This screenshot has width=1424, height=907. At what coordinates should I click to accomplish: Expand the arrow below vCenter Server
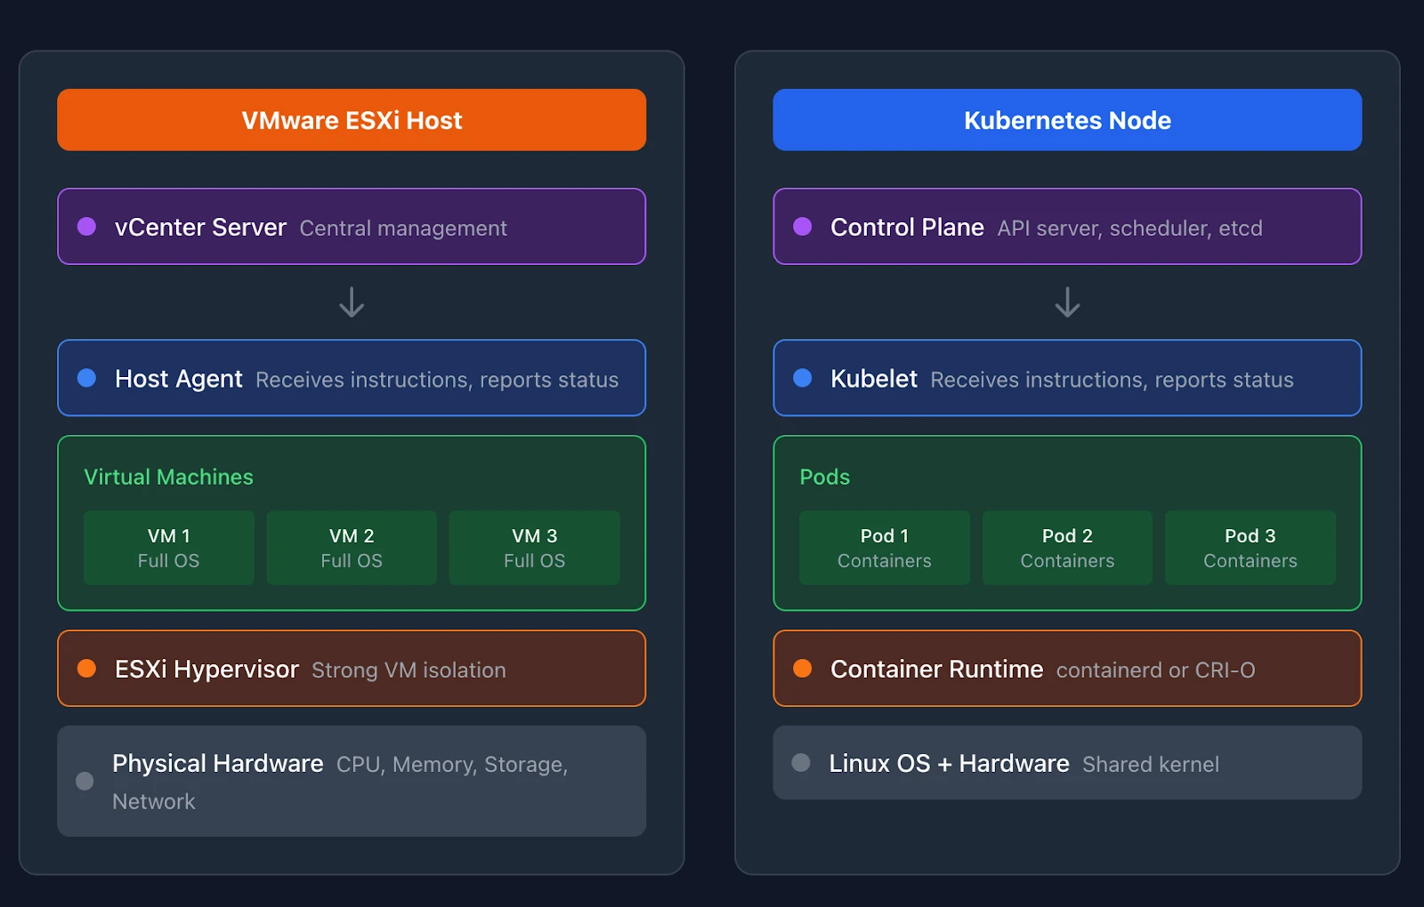352,303
